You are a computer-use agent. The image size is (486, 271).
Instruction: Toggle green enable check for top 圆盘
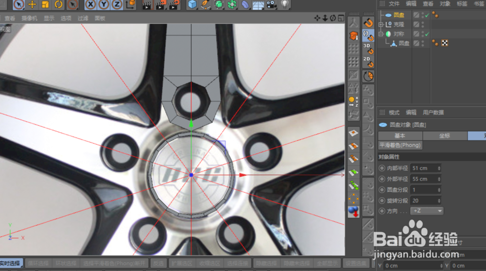coord(427,15)
